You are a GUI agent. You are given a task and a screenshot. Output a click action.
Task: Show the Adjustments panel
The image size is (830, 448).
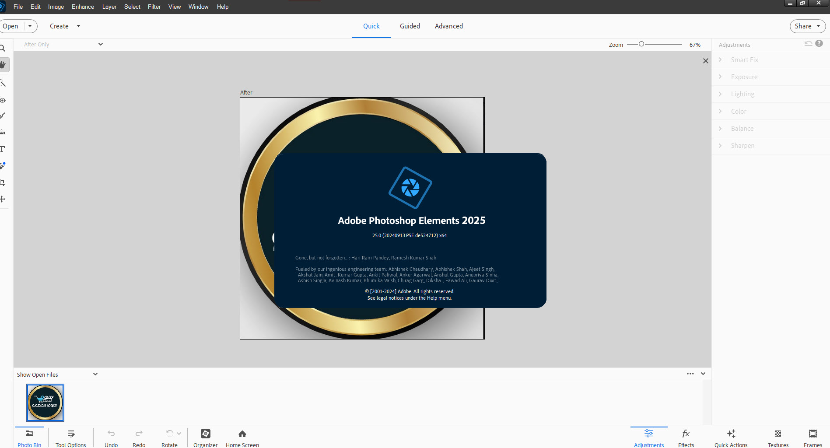click(x=649, y=437)
